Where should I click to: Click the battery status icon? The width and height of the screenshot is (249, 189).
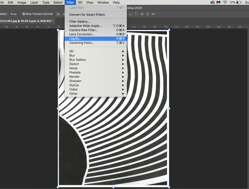239,2
